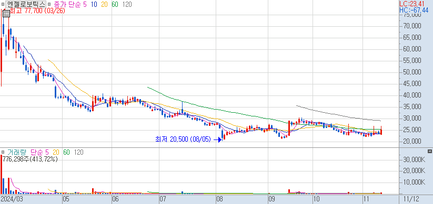The image size is (433, 204).
Task: Click the 10 month axis label
Action: point(316,199)
